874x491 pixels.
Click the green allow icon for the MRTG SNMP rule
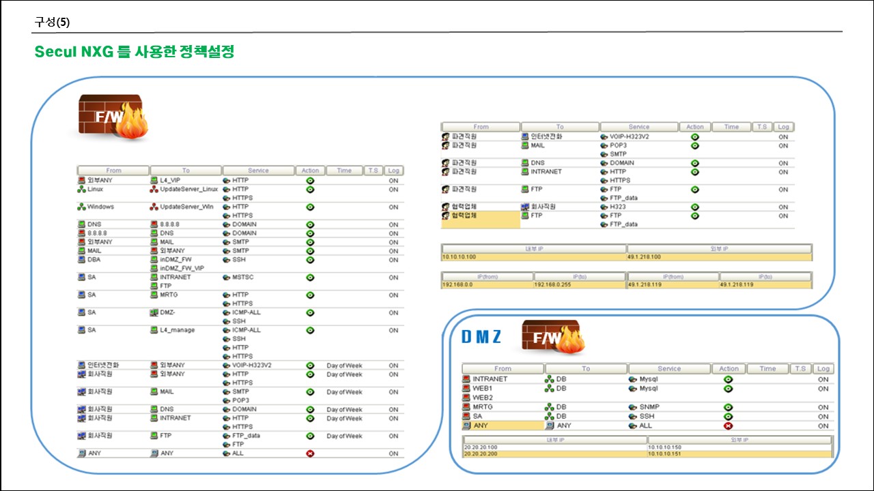(728, 407)
